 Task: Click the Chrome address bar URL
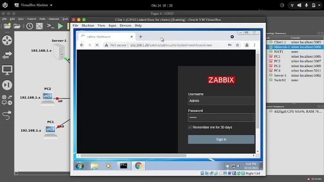[x=171, y=45]
